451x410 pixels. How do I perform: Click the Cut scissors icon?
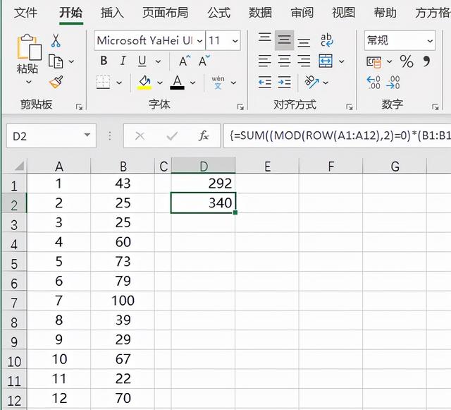click(x=56, y=41)
